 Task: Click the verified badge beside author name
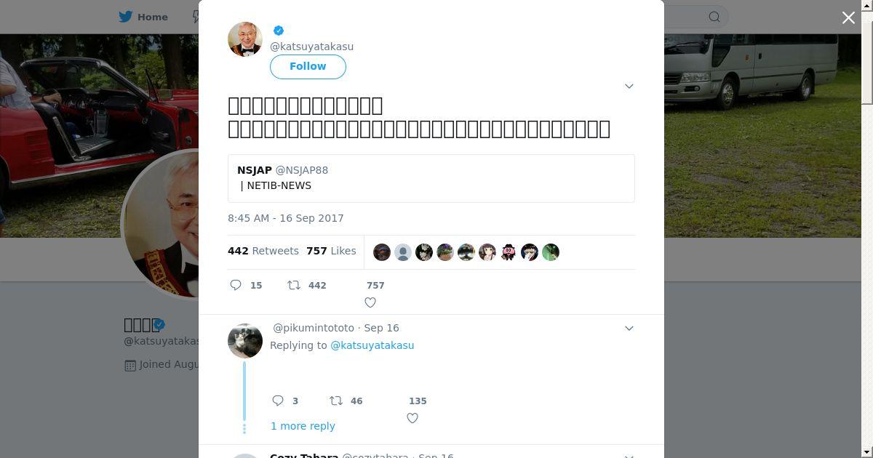[x=279, y=31]
